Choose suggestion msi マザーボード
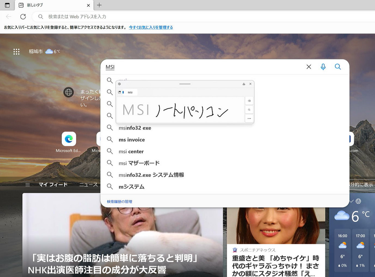The width and height of the screenshot is (375, 277). (x=225, y=163)
